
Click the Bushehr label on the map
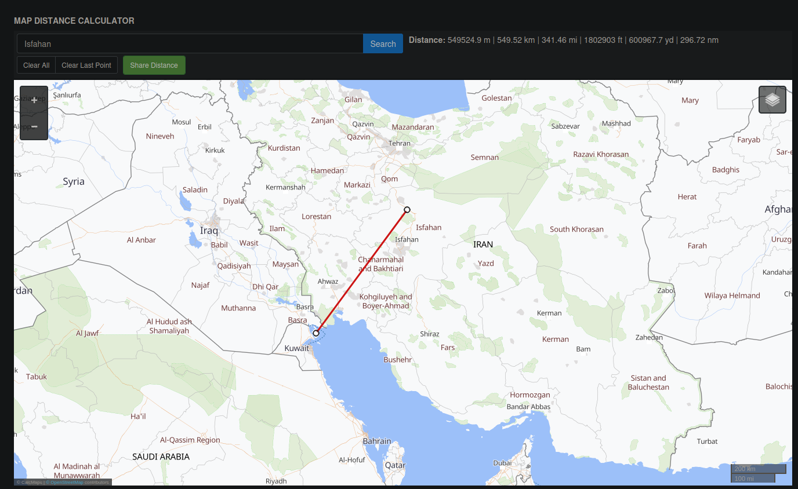click(398, 360)
